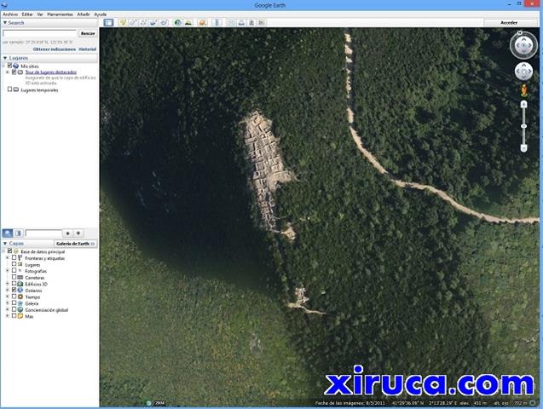The height and width of the screenshot is (409, 543).
Task: Click the move item up arrow button
Action: 68,233
